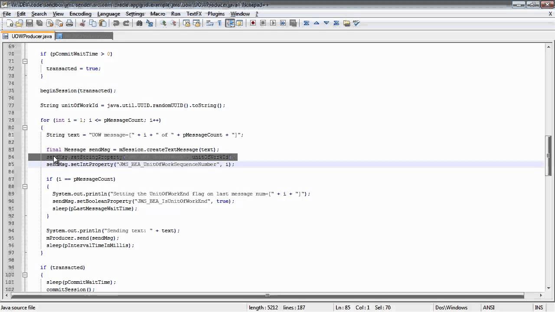
Task: Save the recorded macro icon
Action: click(293, 23)
